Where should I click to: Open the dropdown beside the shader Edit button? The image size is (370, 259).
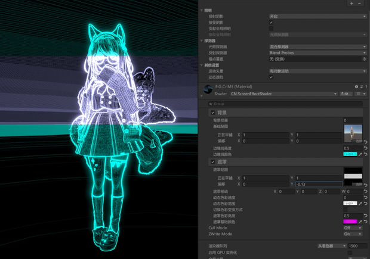pos(361,94)
